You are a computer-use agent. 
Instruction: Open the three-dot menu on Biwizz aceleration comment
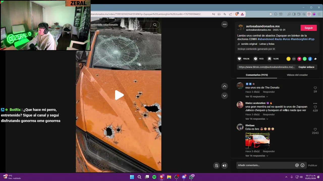pyautogui.click(x=315, y=103)
